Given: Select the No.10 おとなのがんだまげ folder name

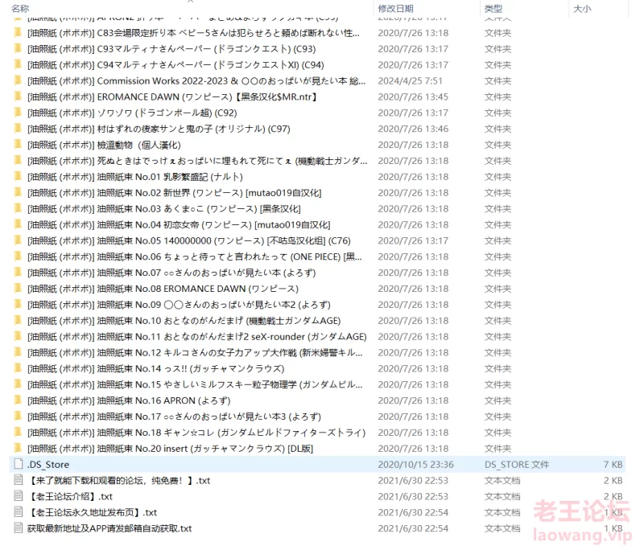Looking at the screenshot, I should point(184,321).
